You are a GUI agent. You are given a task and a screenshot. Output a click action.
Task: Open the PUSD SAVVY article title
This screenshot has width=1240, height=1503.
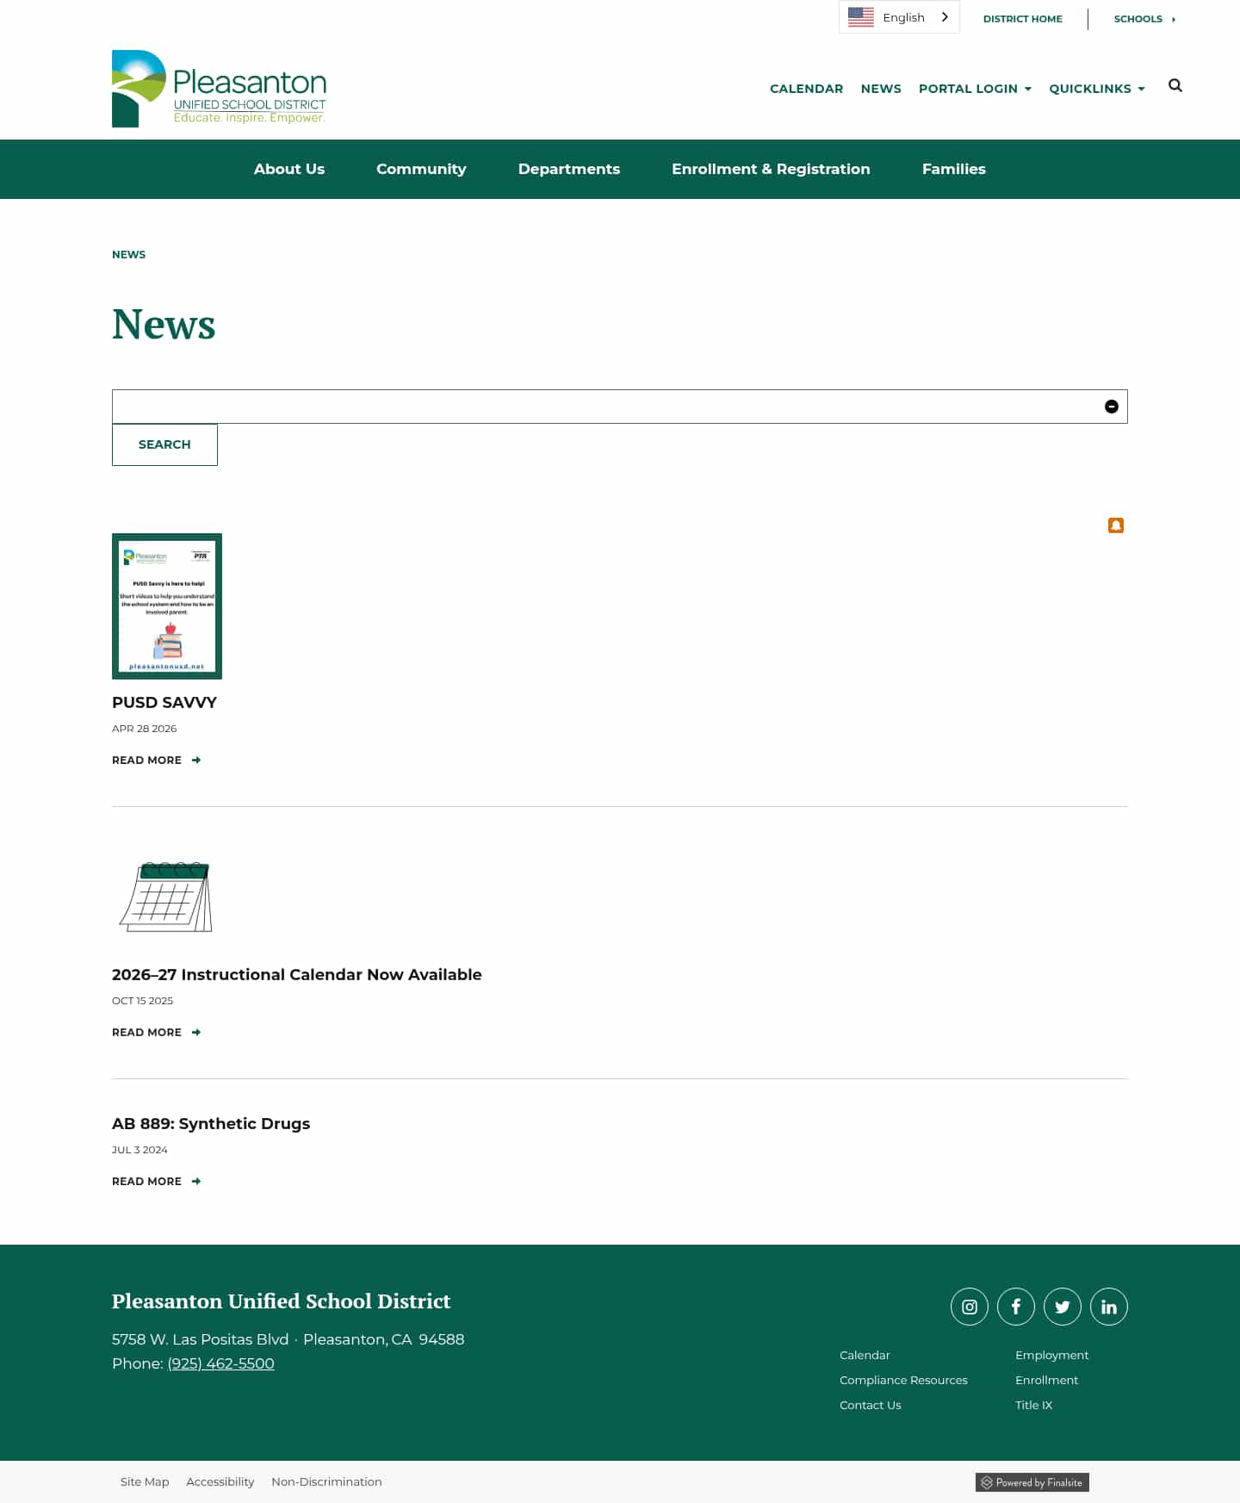tap(164, 703)
